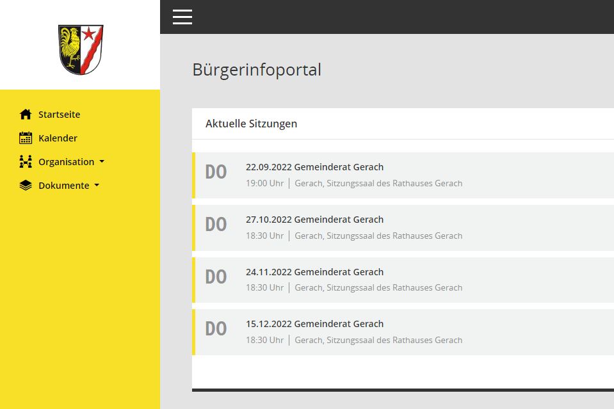614x409 pixels.
Task: Click the stacked layers icon beside Dokumente
Action: click(26, 186)
